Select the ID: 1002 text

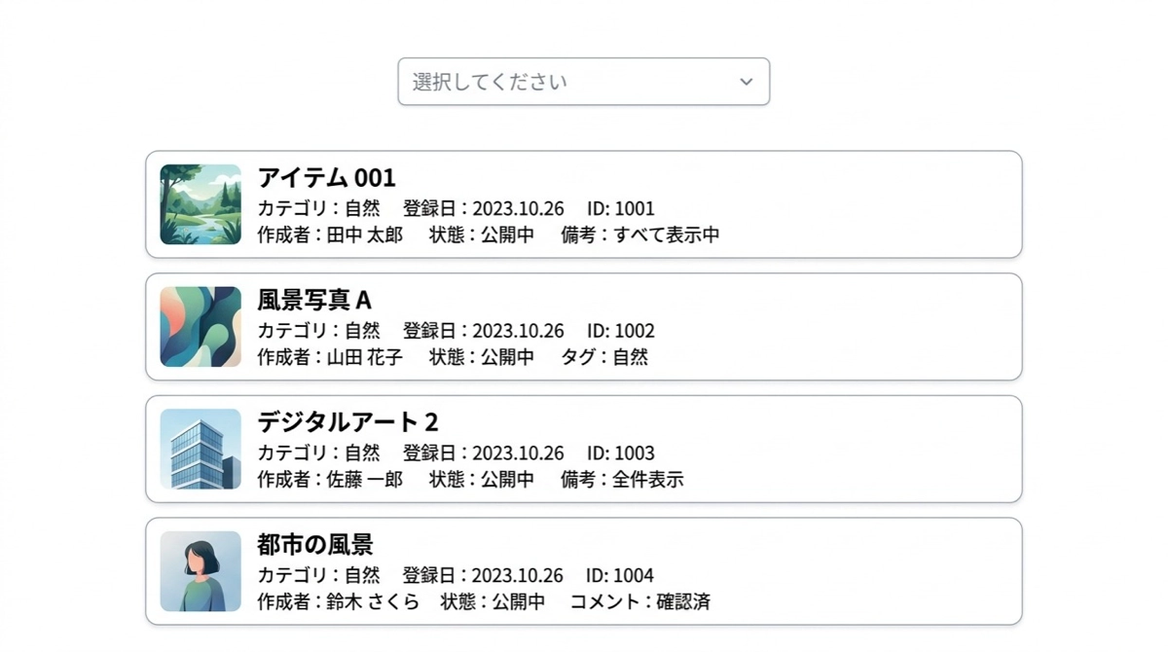621,331
